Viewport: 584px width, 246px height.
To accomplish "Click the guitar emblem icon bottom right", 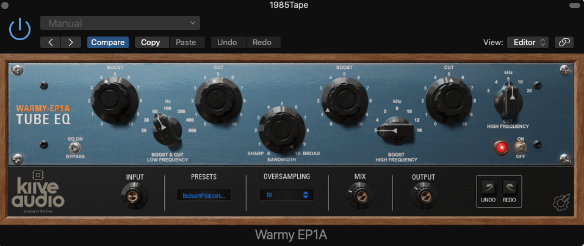I will (557, 203).
